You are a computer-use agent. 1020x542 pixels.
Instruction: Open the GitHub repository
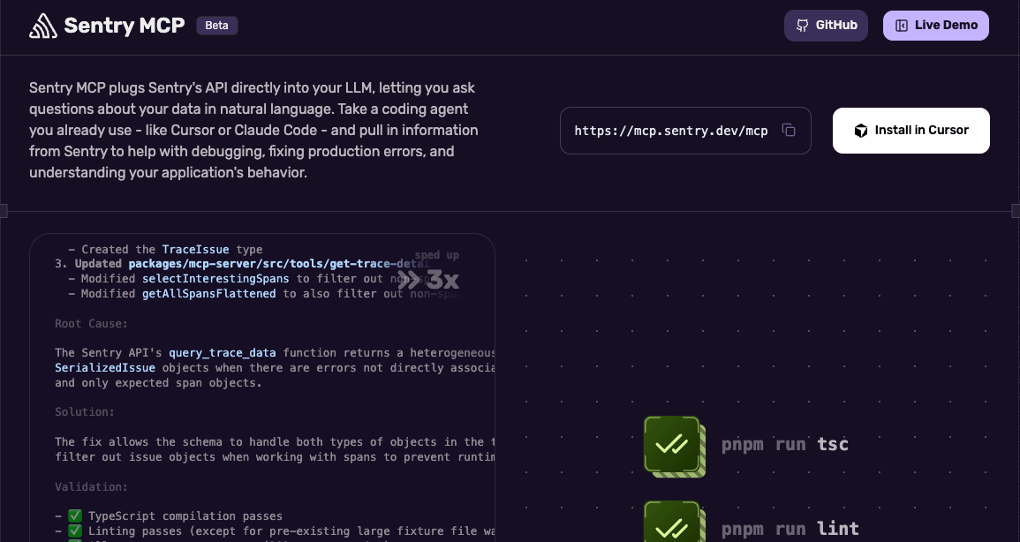pos(826,26)
